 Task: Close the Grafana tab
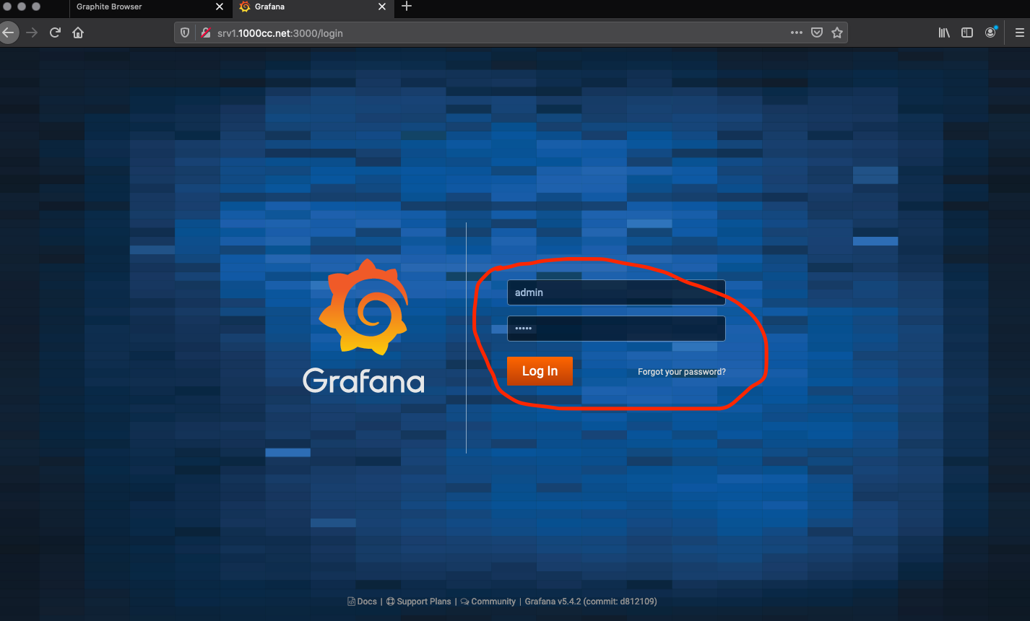[x=382, y=7]
